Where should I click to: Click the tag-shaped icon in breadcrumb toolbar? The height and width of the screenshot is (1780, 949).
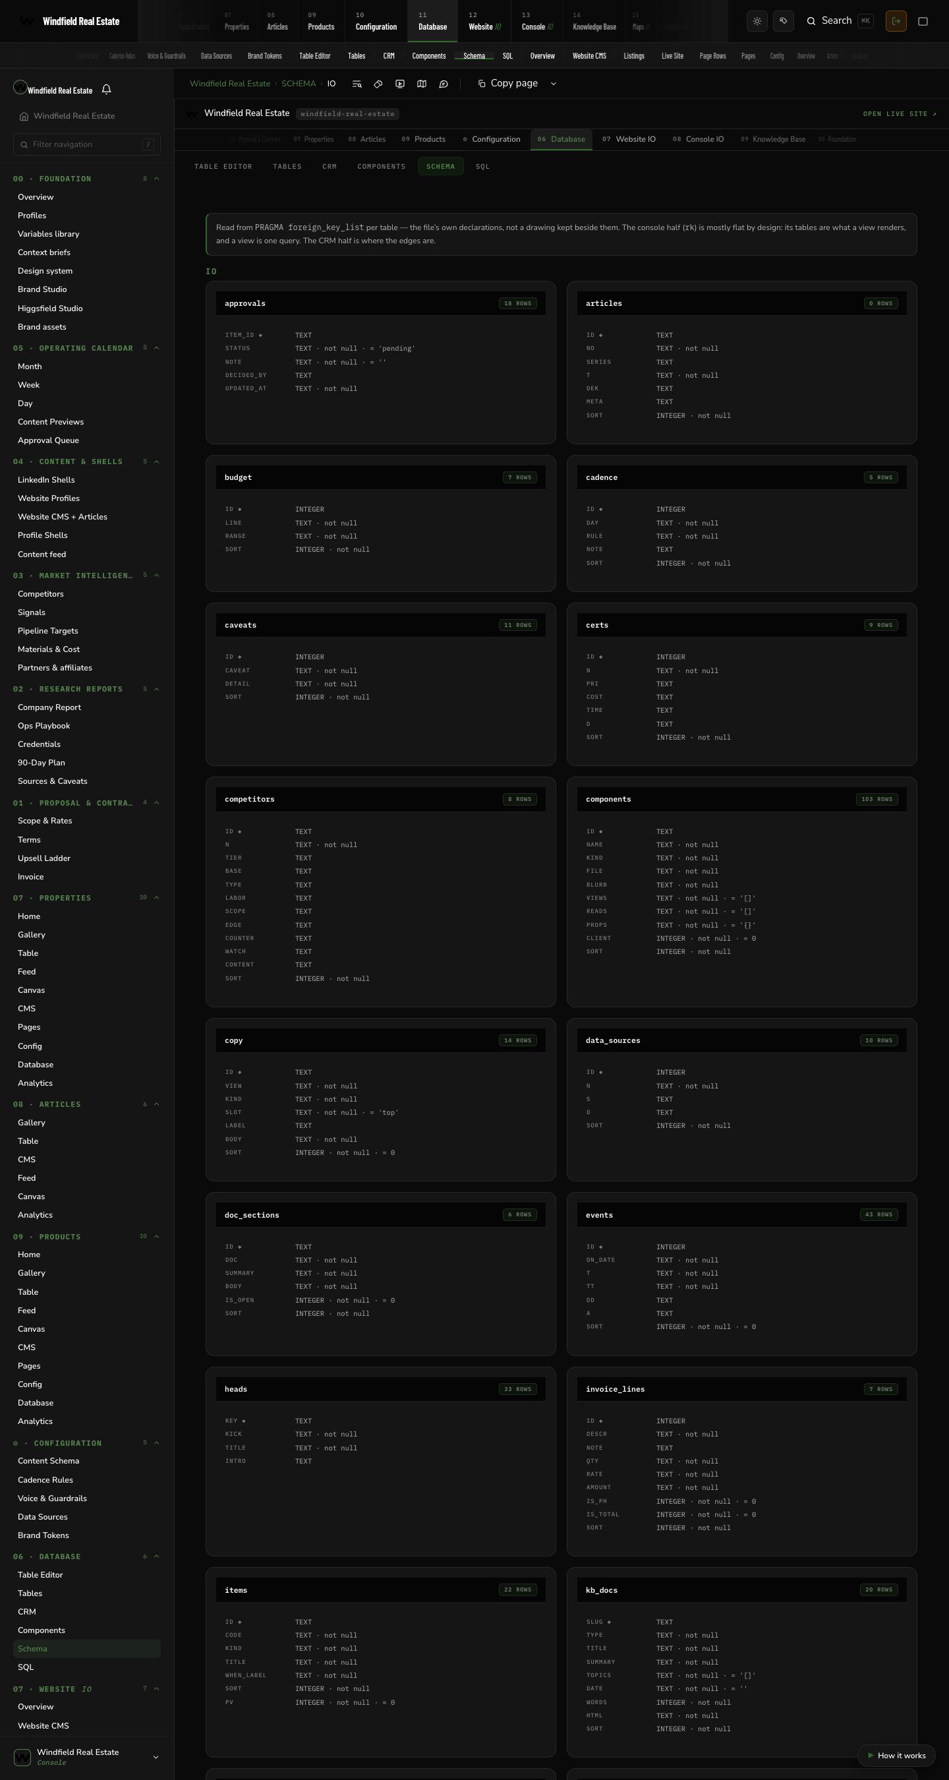[x=378, y=84]
